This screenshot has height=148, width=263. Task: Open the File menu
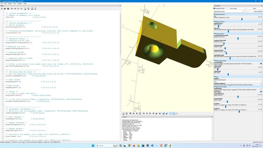tap(2, 3)
